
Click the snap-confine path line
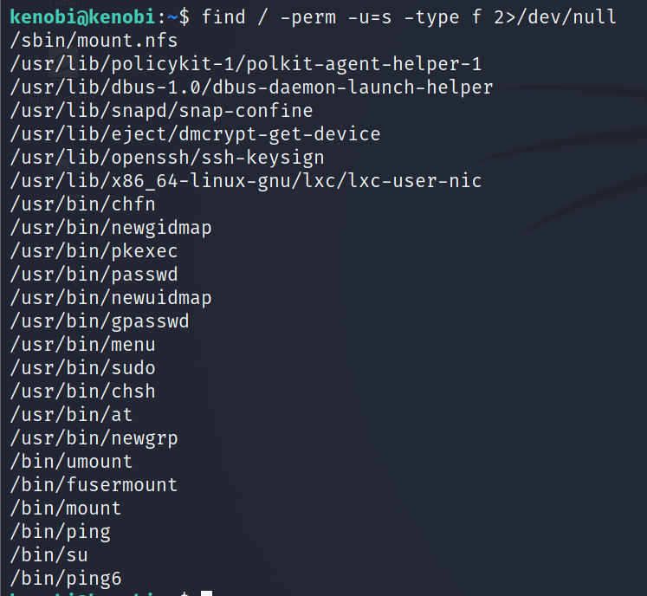coord(162,111)
